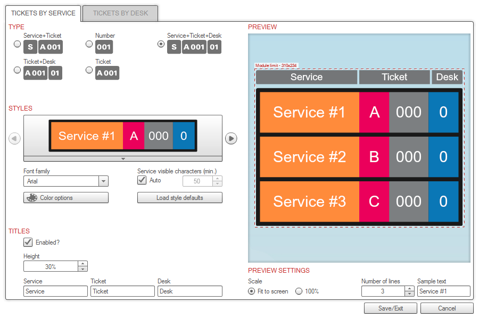Choose the Number type radio button
Viewport: 479px width, 319px height.
(89, 44)
